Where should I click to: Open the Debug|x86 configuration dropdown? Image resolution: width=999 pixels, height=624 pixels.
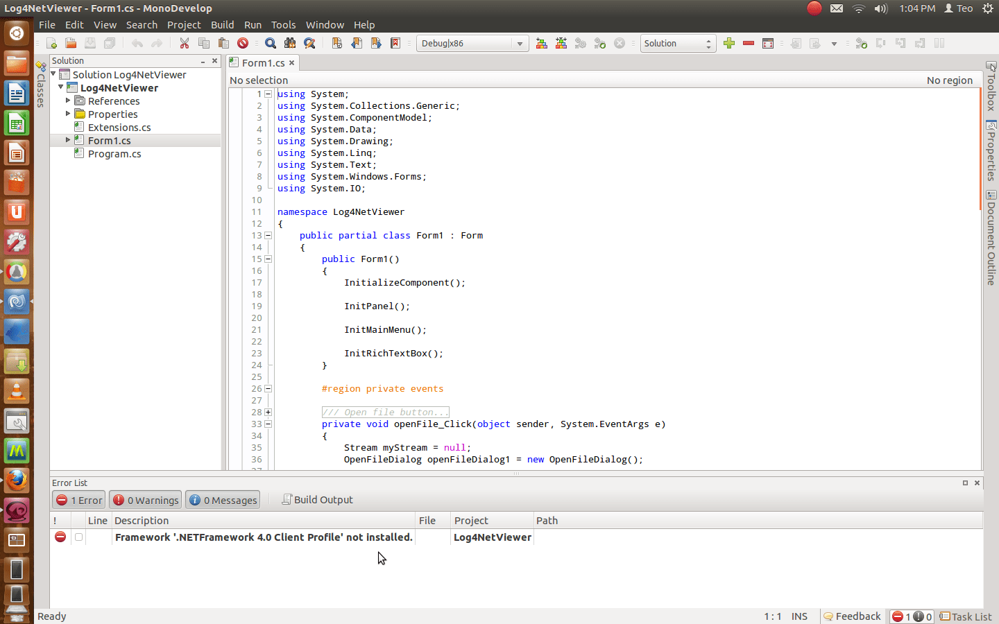click(472, 43)
